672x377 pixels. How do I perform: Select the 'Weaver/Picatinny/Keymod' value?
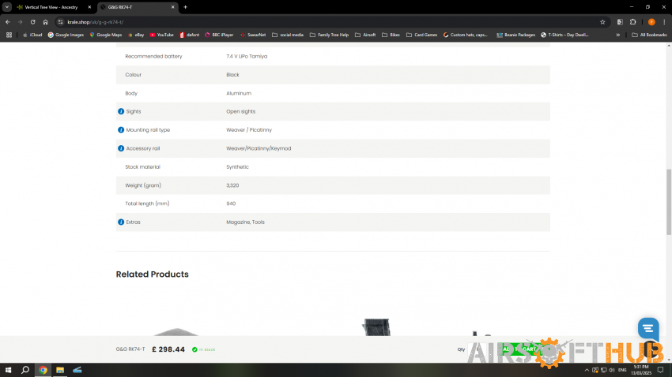pyautogui.click(x=259, y=149)
